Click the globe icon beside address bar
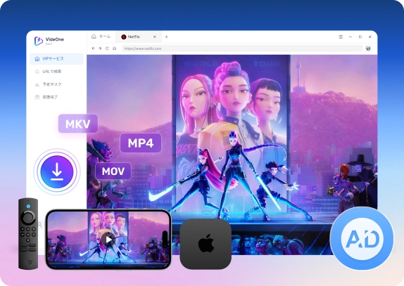This screenshot has height=286, width=404. (368, 48)
